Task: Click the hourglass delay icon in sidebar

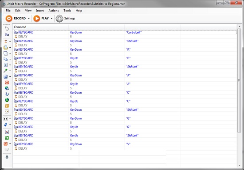Action: coord(6,42)
